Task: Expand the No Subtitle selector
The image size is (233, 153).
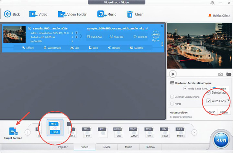Action: coord(72,41)
